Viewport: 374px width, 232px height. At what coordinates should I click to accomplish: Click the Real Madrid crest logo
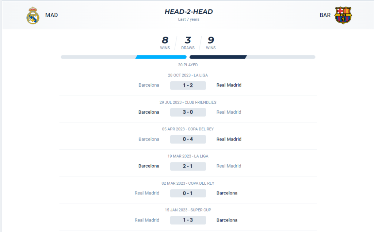33,15
